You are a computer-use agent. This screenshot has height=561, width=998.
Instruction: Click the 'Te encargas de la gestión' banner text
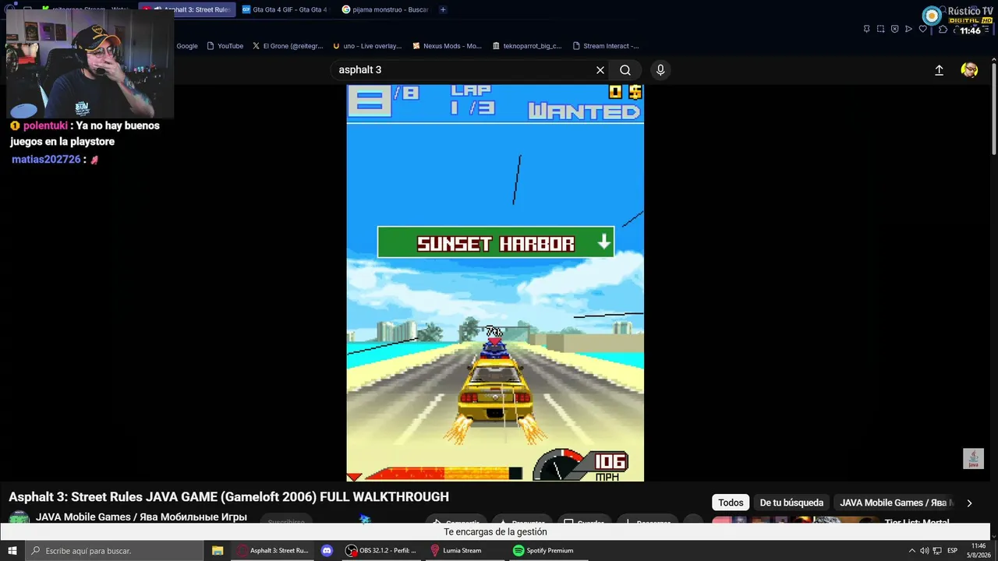pos(495,532)
